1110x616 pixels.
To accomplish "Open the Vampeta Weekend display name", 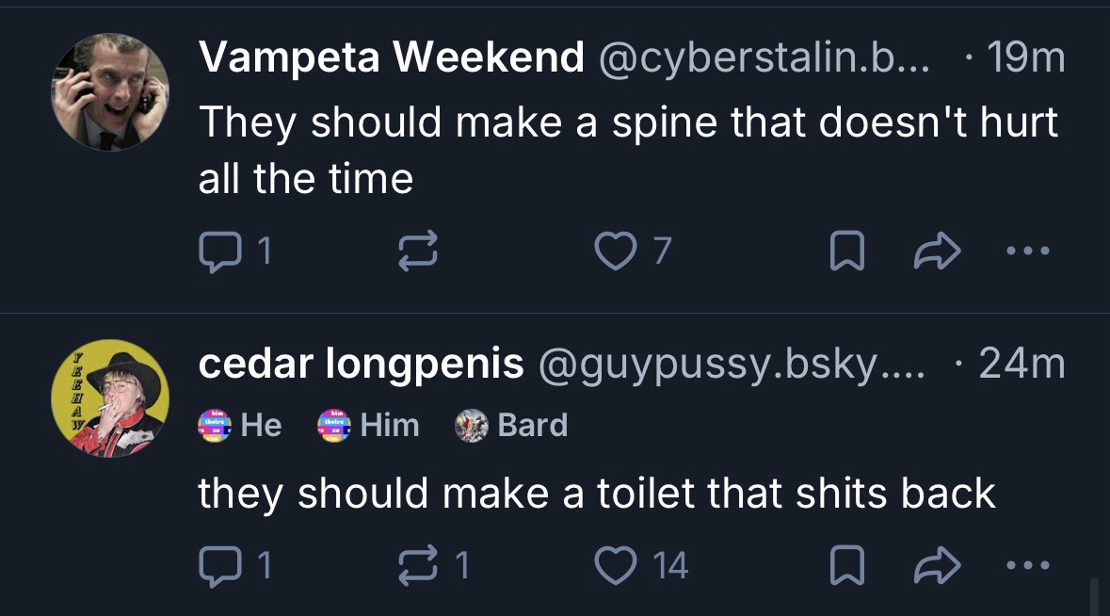I will click(391, 59).
